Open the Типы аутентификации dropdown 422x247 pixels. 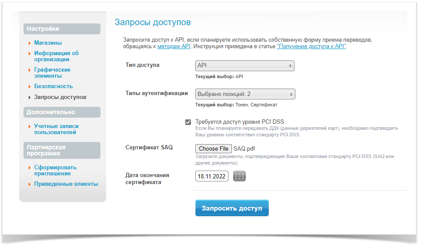[x=245, y=94]
